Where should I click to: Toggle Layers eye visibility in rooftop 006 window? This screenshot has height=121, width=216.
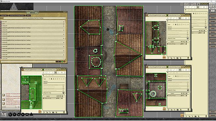(x=181, y=93)
